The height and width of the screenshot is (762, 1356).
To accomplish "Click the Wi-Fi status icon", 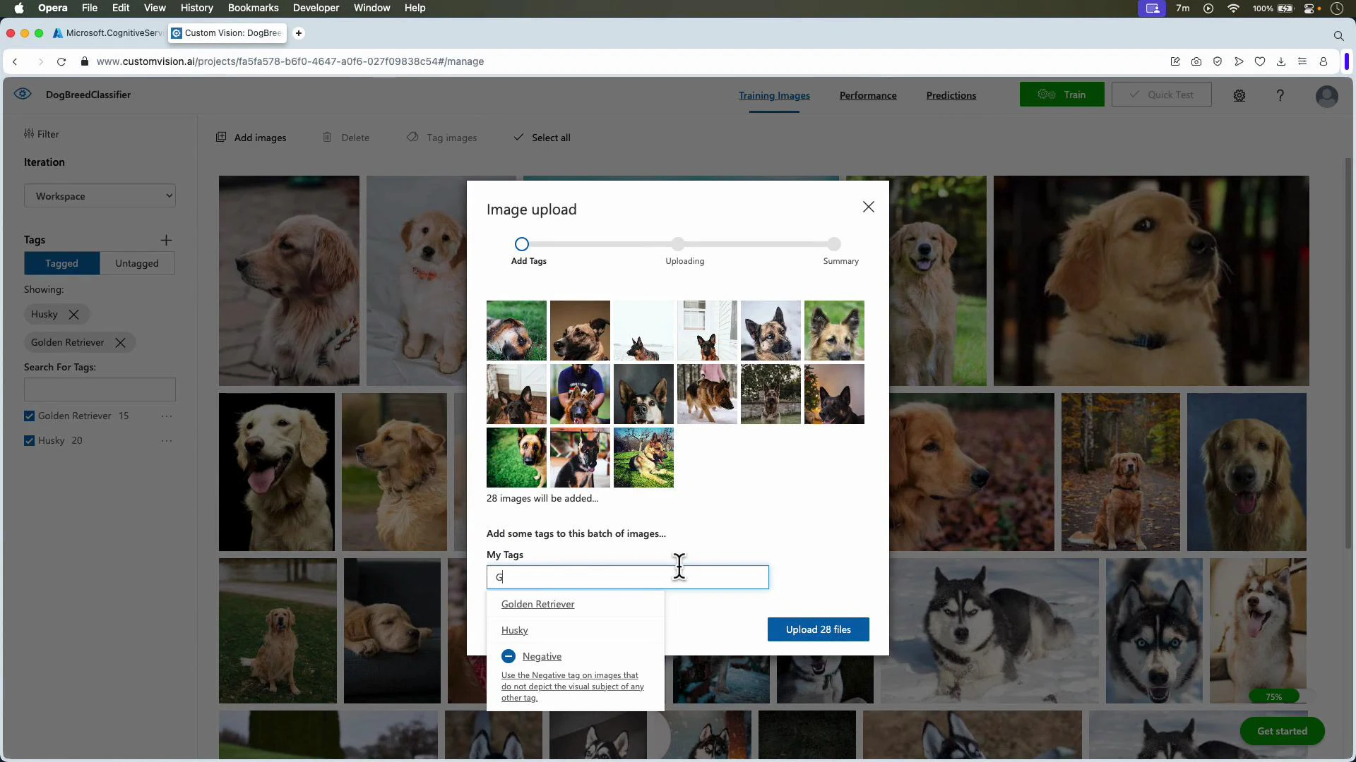I will click(1233, 8).
